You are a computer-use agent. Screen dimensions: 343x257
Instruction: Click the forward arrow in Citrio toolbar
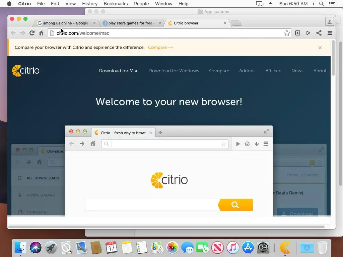click(22, 33)
